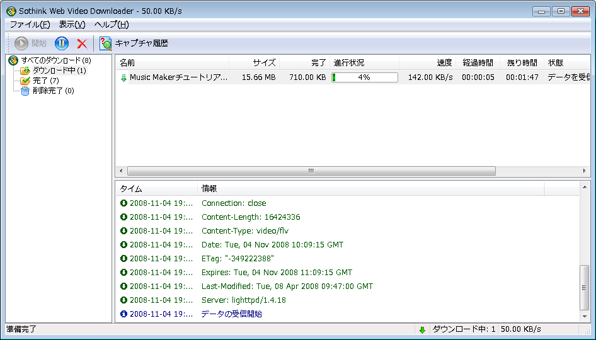Click the log pane scroll-down arrow
This screenshot has height=340, width=596.
coord(585,317)
